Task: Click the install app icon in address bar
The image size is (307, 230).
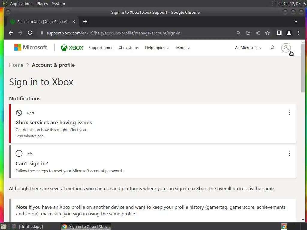Action: coord(248,33)
